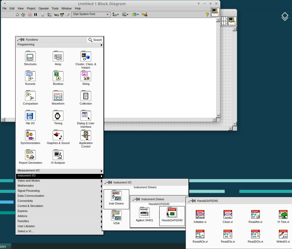Screen dimensions: 292x249
Task: Click the Abort Execution button
Action: (30, 14)
